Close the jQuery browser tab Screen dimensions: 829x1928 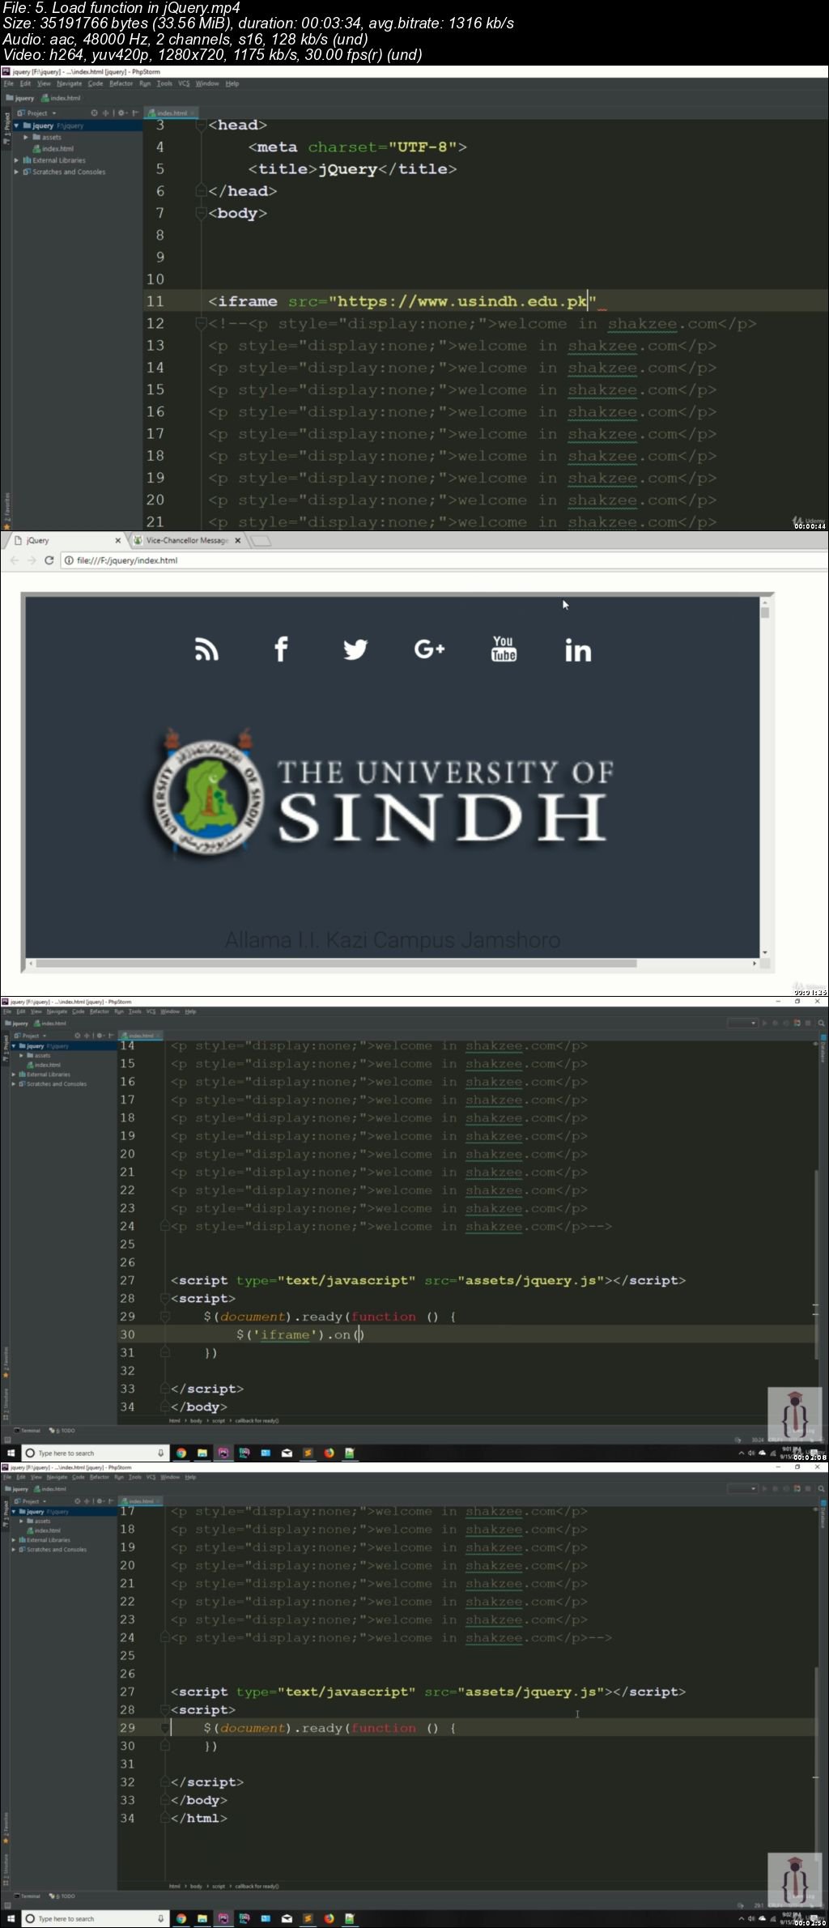[118, 541]
